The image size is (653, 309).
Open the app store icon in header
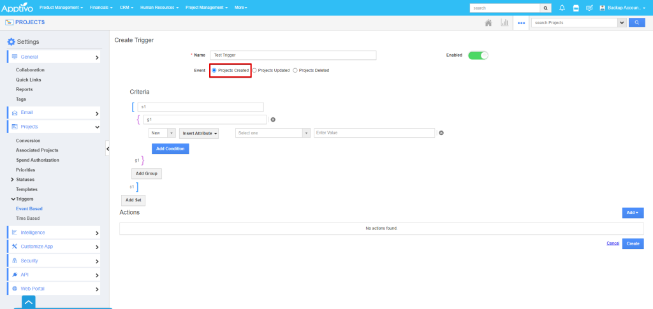[576, 8]
